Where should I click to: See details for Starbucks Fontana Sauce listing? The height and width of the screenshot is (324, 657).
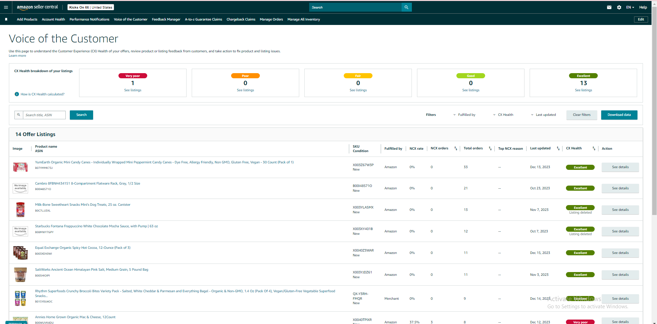[x=620, y=231]
